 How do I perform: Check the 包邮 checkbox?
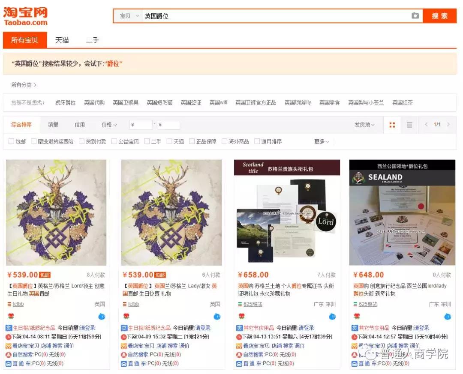[11, 141]
